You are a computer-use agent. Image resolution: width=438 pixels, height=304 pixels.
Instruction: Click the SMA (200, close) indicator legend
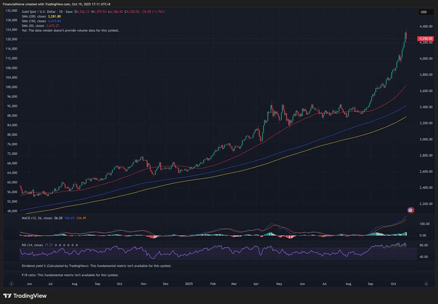click(x=34, y=16)
